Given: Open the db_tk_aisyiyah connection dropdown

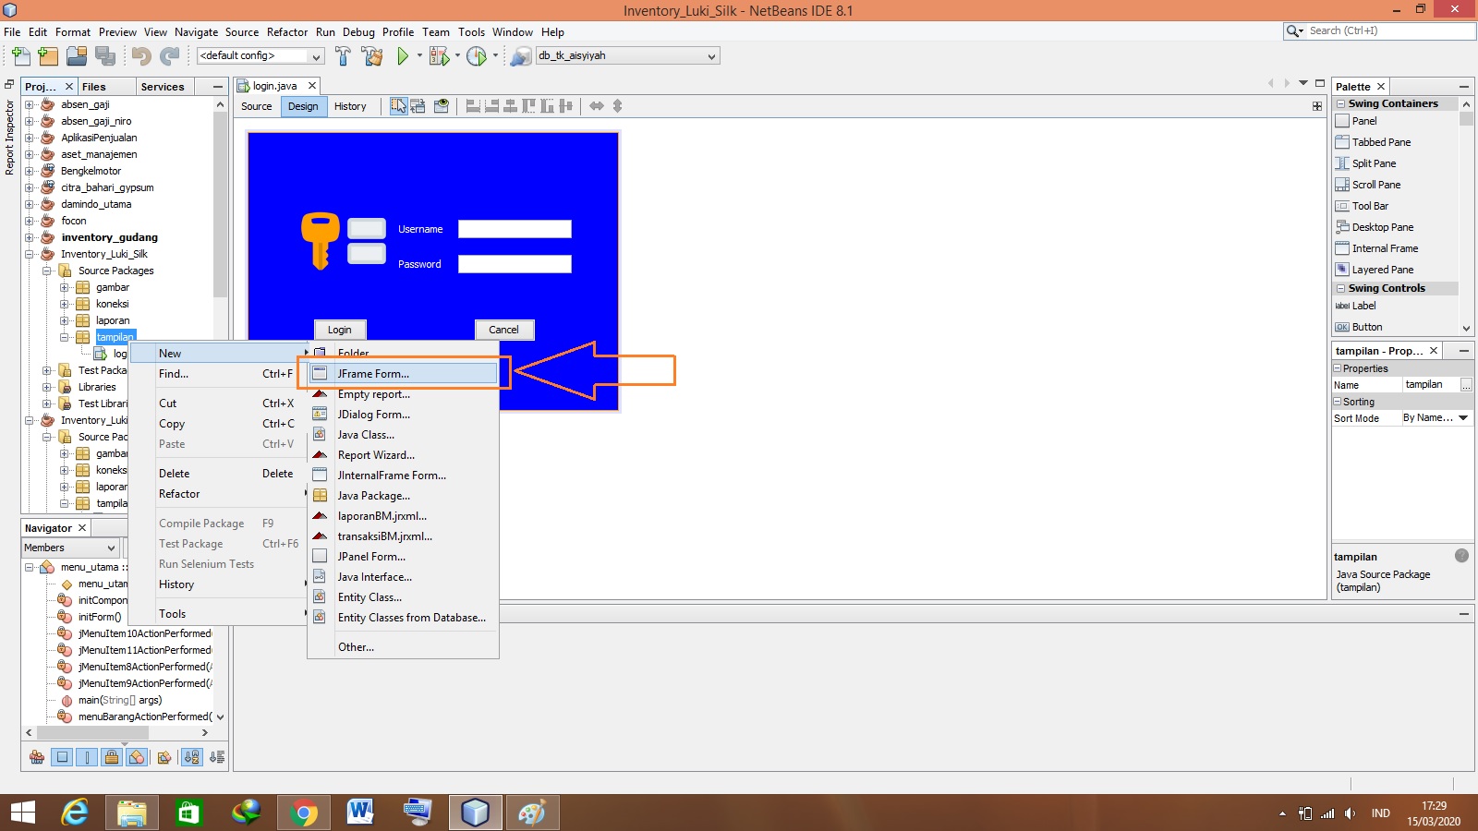Looking at the screenshot, I should (709, 55).
